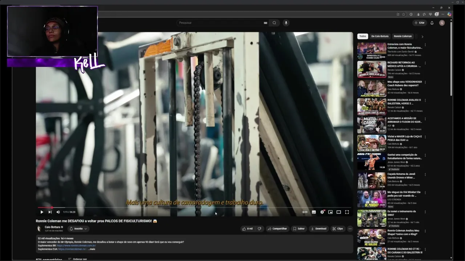Enter fullscreen video mode
465x261 pixels.
(x=347, y=212)
